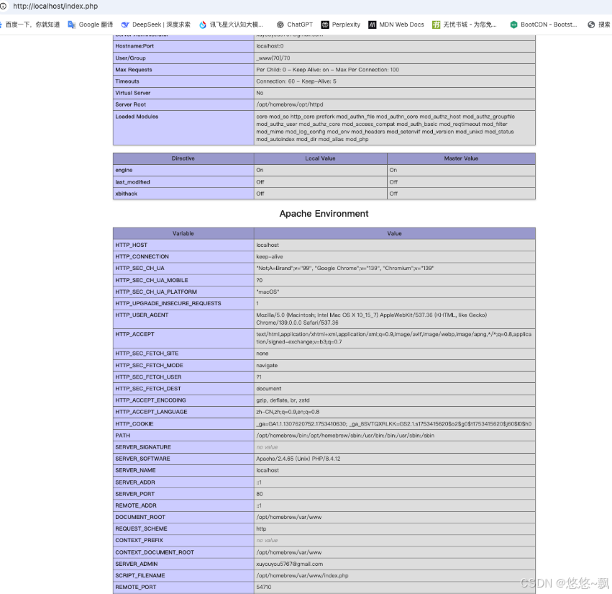Select the HTTP_SEC_CH_UA_PLATFORM variable
This screenshot has width=612, height=594.
156,292
